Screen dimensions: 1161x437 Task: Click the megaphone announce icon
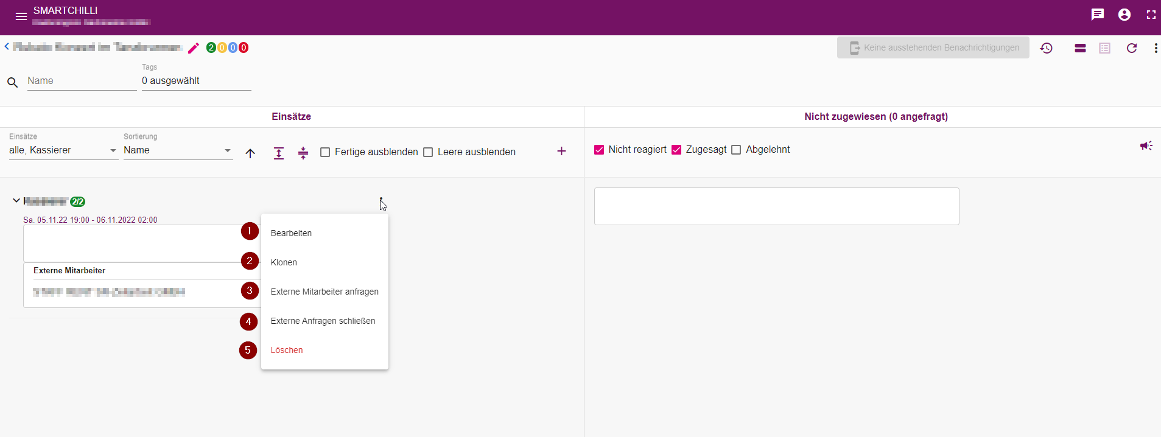click(x=1146, y=145)
